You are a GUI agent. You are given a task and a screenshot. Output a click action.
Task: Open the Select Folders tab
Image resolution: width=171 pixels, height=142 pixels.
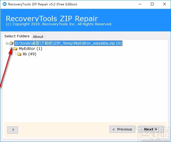click(x=17, y=36)
